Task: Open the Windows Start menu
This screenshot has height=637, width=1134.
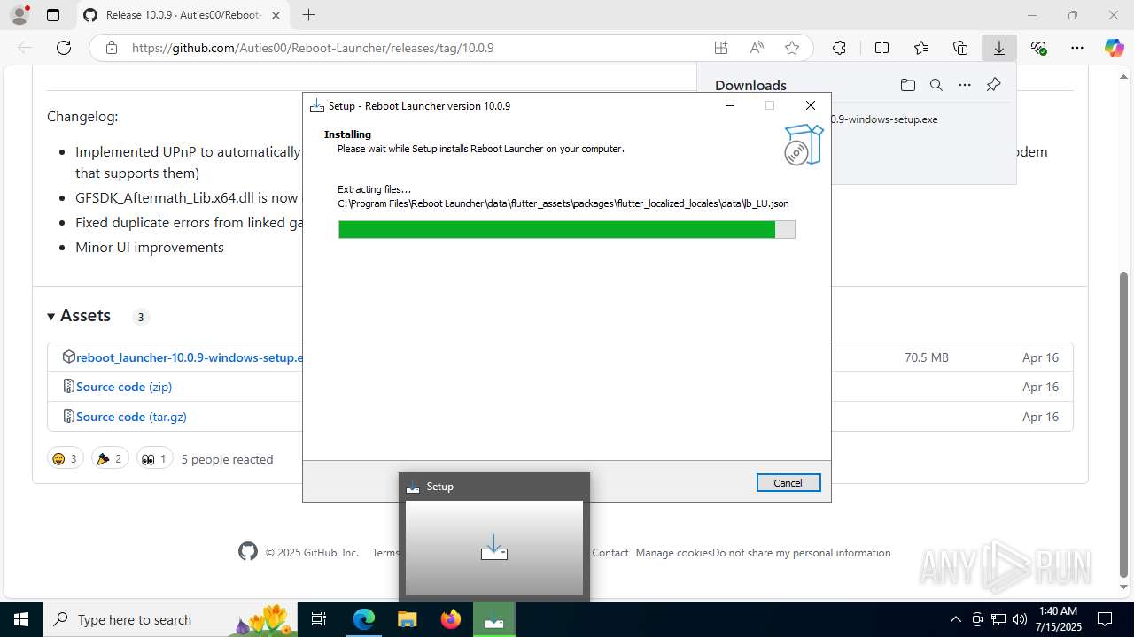Action: coord(20,619)
